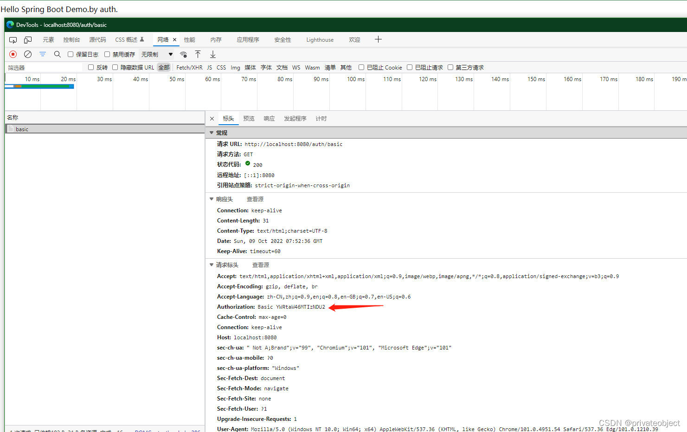Click the green status 200 icon

[x=248, y=163]
